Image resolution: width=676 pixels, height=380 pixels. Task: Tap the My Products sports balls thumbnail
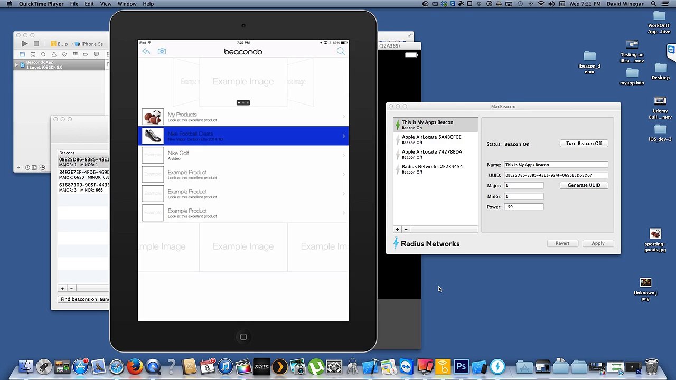click(x=153, y=117)
